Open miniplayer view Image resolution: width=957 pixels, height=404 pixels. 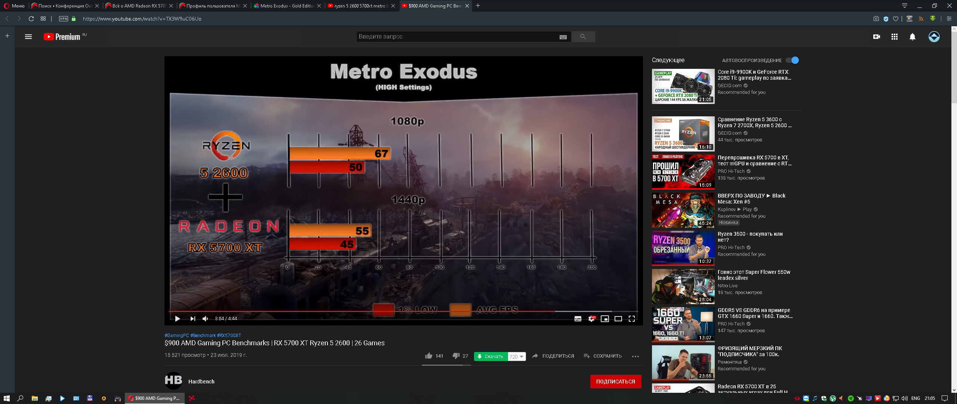coord(605,319)
